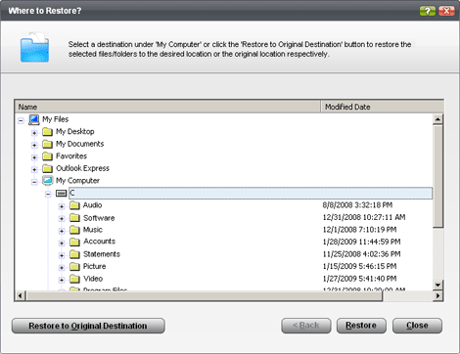Sort by the Name column header
Image resolution: width=460 pixels, height=354 pixels.
pos(168,107)
